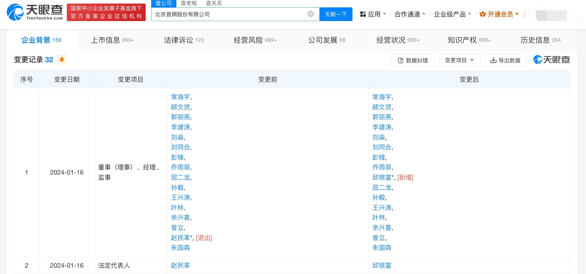Click the TianYanCha logo icon
Viewport: 586px width, 274px height.
(x=15, y=12)
